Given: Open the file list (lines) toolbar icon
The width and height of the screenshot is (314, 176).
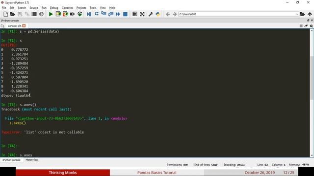Looking at the screenshot, I should tap(34, 14).
